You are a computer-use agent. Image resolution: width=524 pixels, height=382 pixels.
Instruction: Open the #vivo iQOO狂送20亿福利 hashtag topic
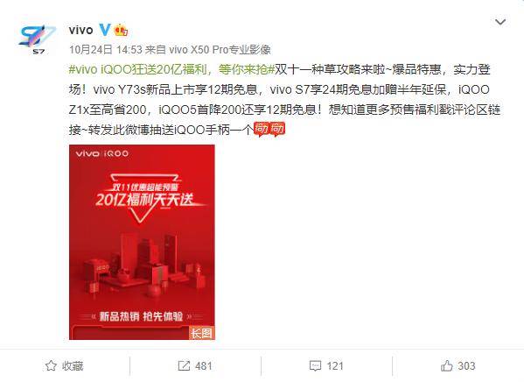tap(171, 69)
